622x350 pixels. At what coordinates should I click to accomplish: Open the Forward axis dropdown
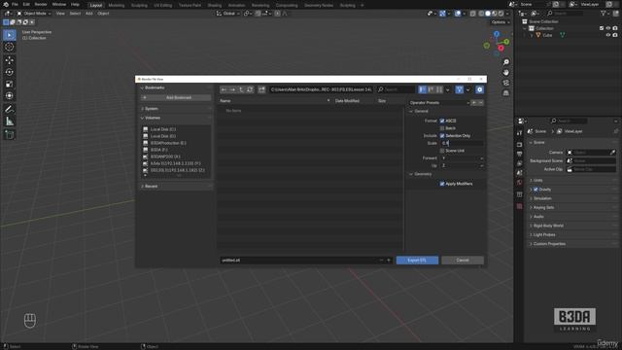(x=462, y=157)
